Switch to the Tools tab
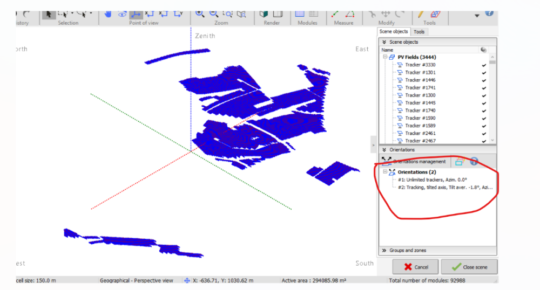The image size is (540, 290). (419, 32)
